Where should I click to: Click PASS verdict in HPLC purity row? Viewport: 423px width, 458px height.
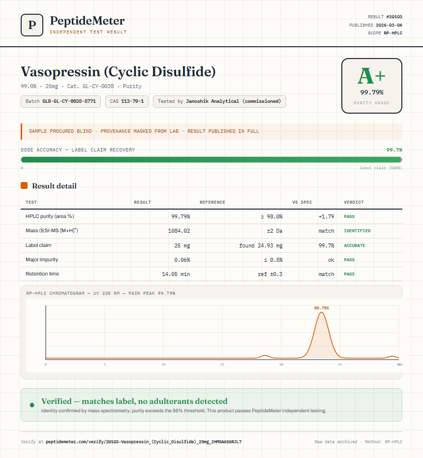pyautogui.click(x=349, y=216)
